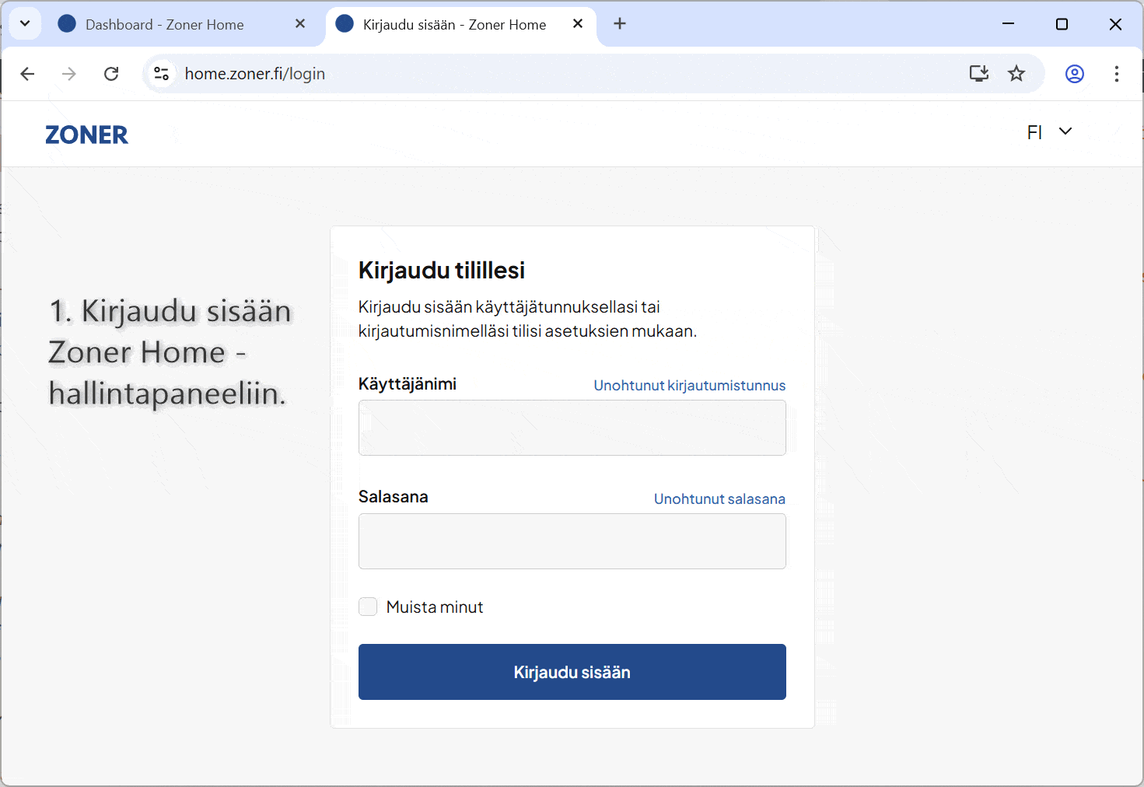1144x787 pixels.
Task: Enable the Muista minut checkbox
Action: 368,607
